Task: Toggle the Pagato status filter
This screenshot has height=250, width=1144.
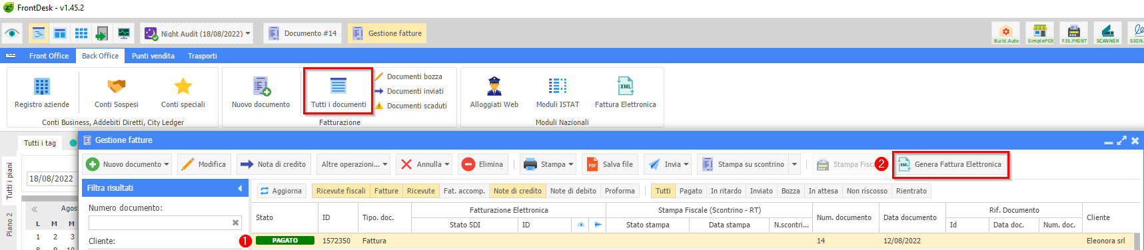Action: (691, 191)
